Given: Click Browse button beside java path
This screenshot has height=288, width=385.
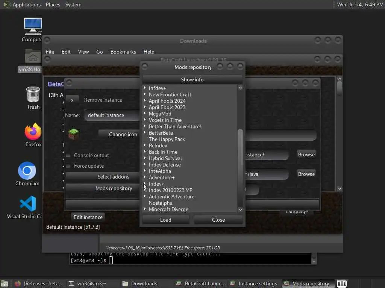Looking at the screenshot, I should 306,174.
